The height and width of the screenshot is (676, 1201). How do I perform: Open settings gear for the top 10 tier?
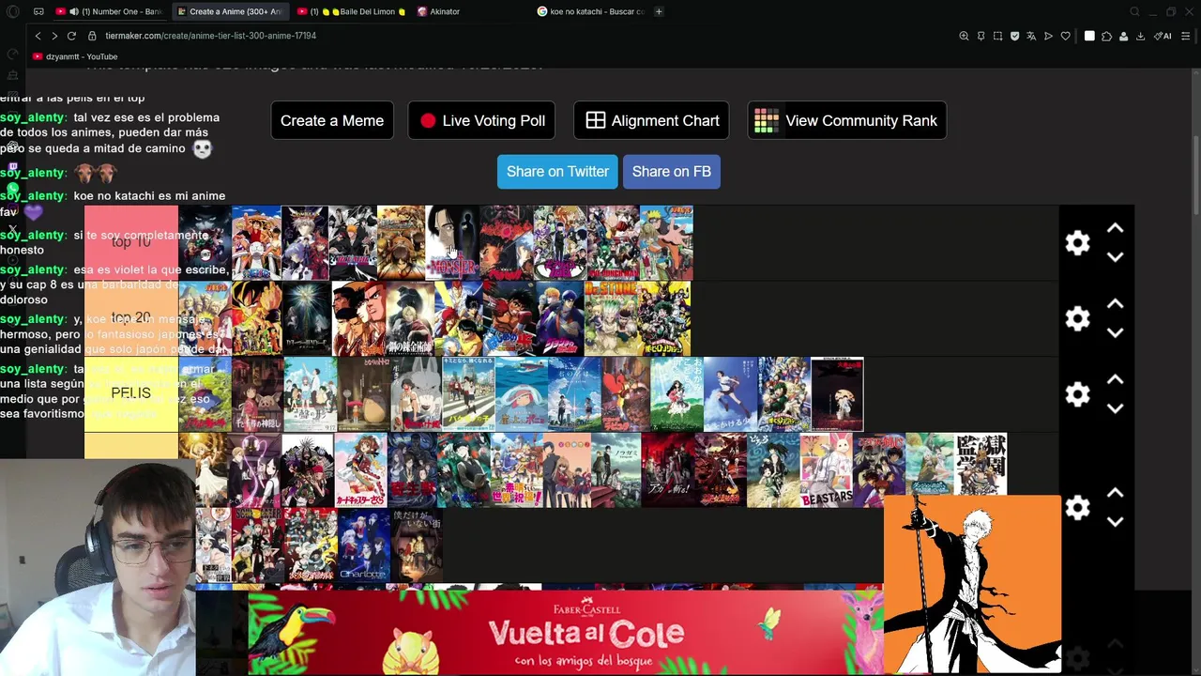pos(1077,243)
